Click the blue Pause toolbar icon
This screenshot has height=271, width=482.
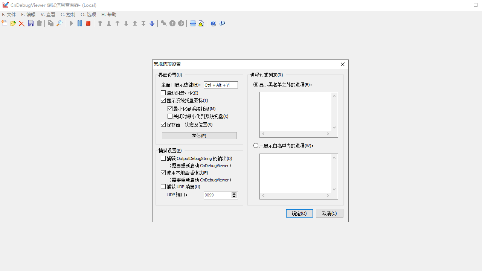80,23
